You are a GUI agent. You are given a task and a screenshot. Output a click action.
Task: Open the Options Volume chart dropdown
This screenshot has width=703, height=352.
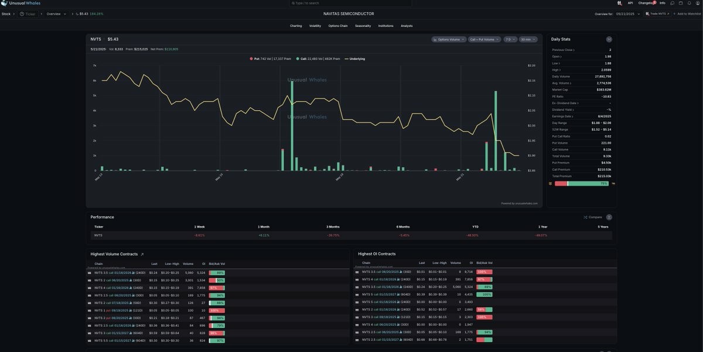click(449, 39)
